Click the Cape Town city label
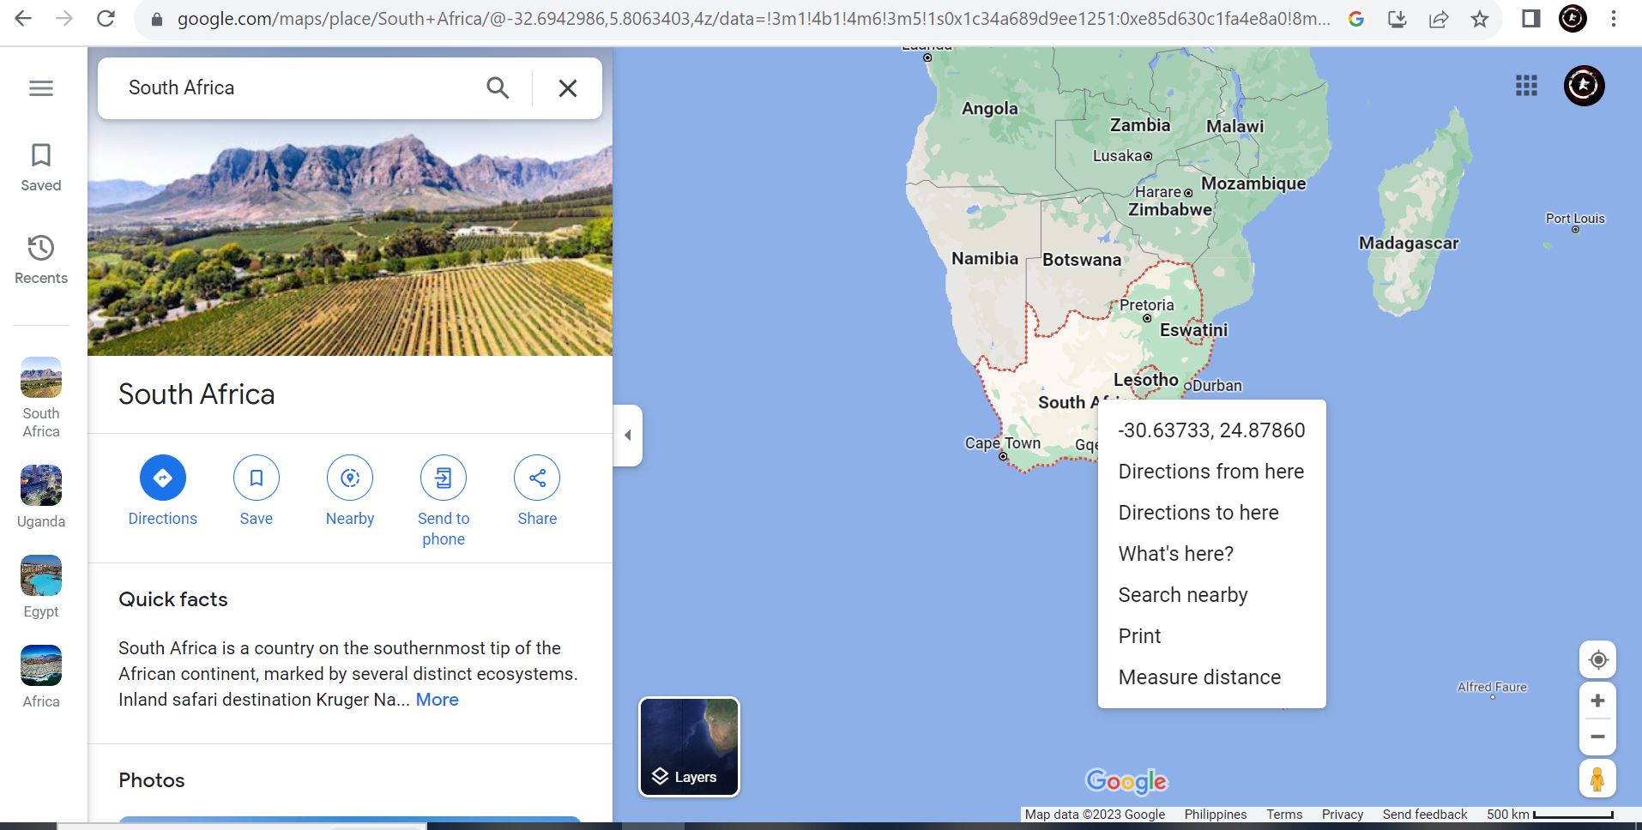 pos(1003,443)
